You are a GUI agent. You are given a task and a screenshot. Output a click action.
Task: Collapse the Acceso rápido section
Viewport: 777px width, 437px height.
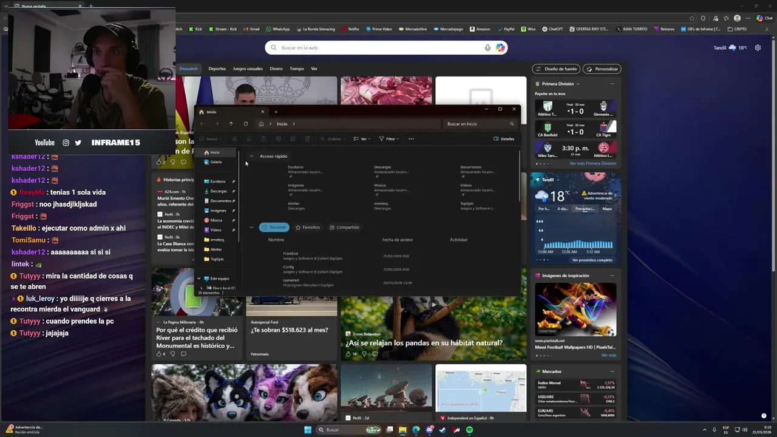click(251, 157)
